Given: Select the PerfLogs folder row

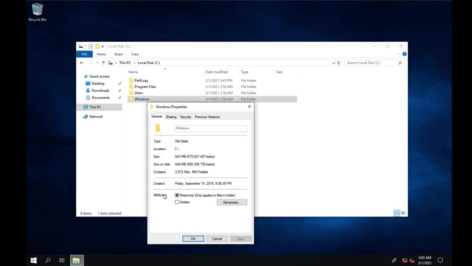Looking at the screenshot, I should (x=212, y=81).
